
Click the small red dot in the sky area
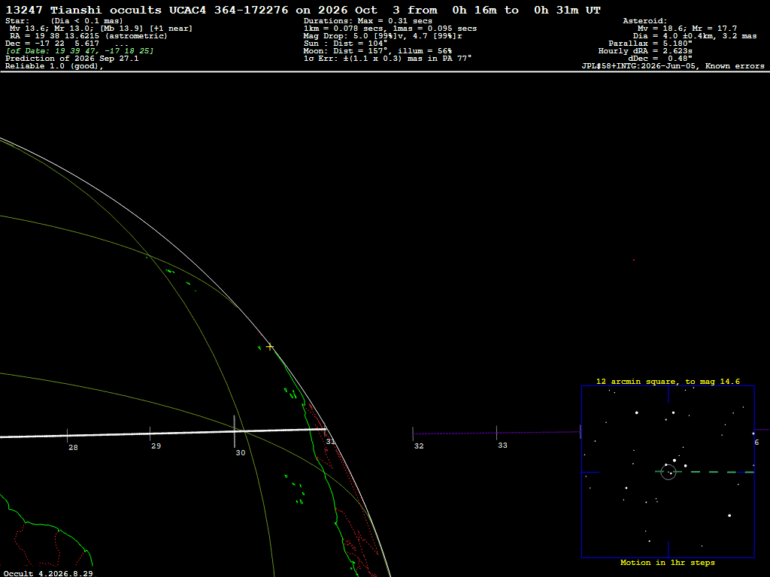[633, 260]
